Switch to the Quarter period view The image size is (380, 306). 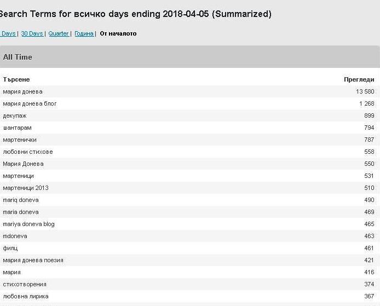pyautogui.click(x=59, y=34)
